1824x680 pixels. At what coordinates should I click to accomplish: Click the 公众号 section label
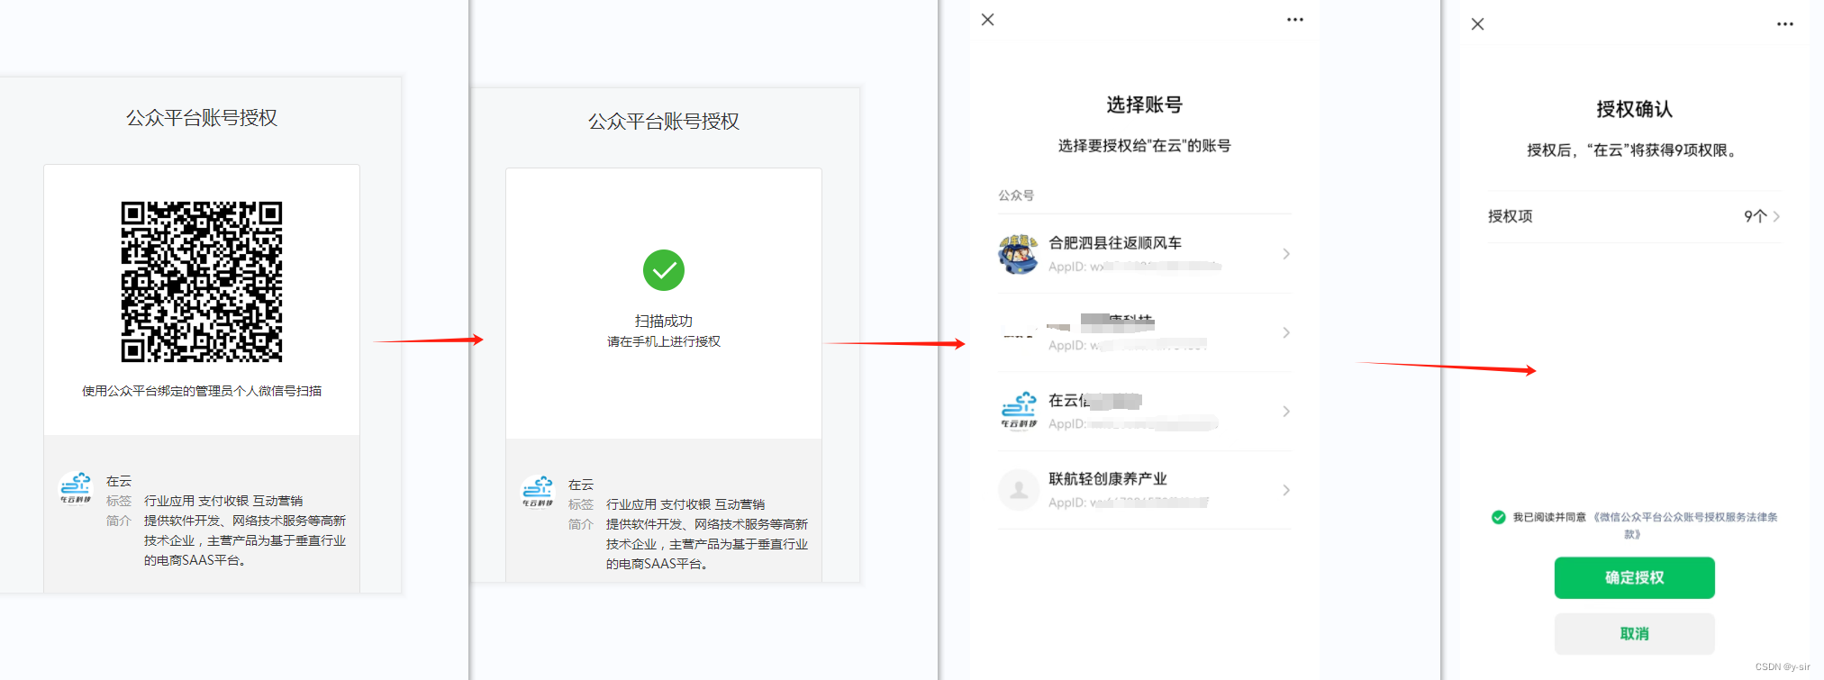[1016, 195]
